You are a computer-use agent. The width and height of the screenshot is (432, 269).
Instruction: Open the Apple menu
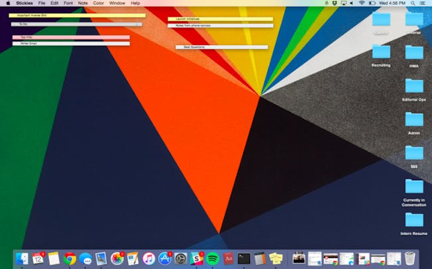pos(8,3)
